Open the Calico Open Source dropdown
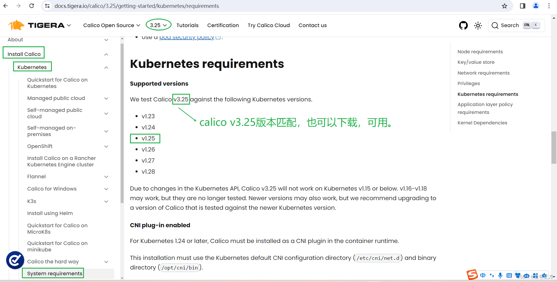This screenshot has width=557, height=282. tap(112, 25)
